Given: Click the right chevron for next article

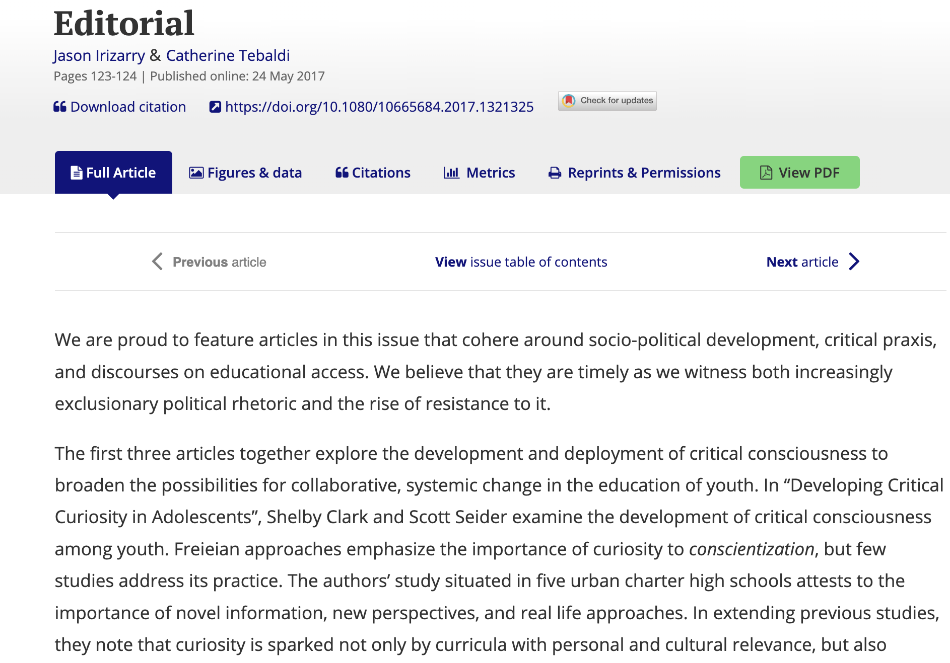Looking at the screenshot, I should click(854, 262).
